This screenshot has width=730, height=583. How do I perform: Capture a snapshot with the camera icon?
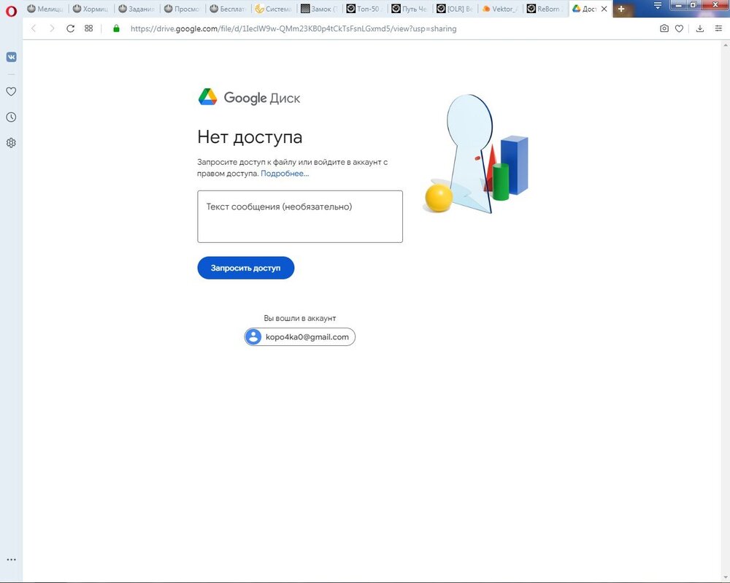tap(664, 28)
